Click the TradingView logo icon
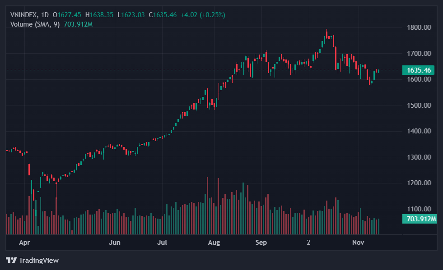 [x=11, y=260]
